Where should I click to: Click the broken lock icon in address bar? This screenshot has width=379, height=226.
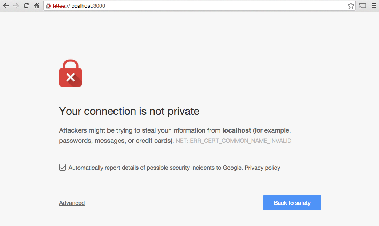click(49, 6)
